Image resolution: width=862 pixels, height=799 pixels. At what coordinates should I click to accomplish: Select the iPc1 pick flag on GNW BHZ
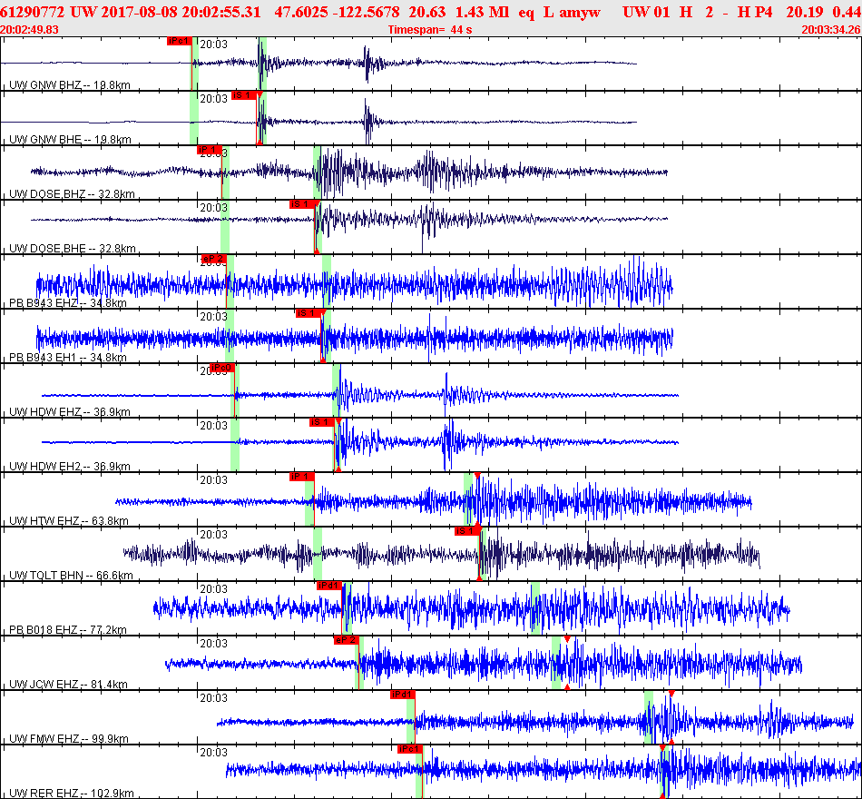pyautogui.click(x=180, y=41)
